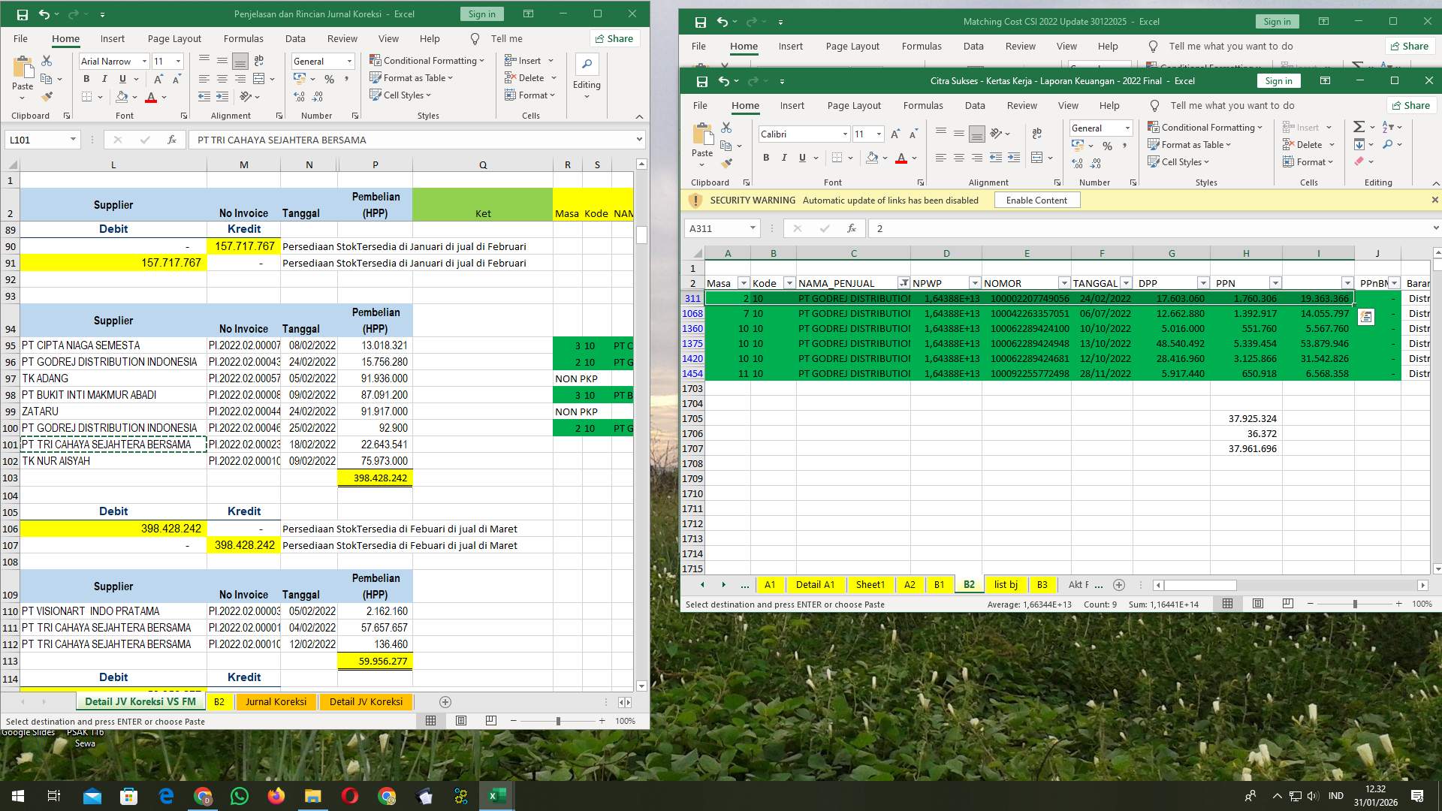The height and width of the screenshot is (811, 1442).
Task: Click Enable Content on the security warning
Action: 1036,200
